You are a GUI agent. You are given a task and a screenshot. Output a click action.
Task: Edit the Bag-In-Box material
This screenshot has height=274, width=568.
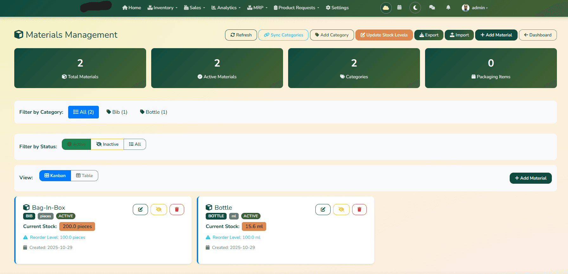(x=140, y=209)
